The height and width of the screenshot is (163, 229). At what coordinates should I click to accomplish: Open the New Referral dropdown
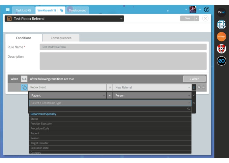tap(152, 87)
